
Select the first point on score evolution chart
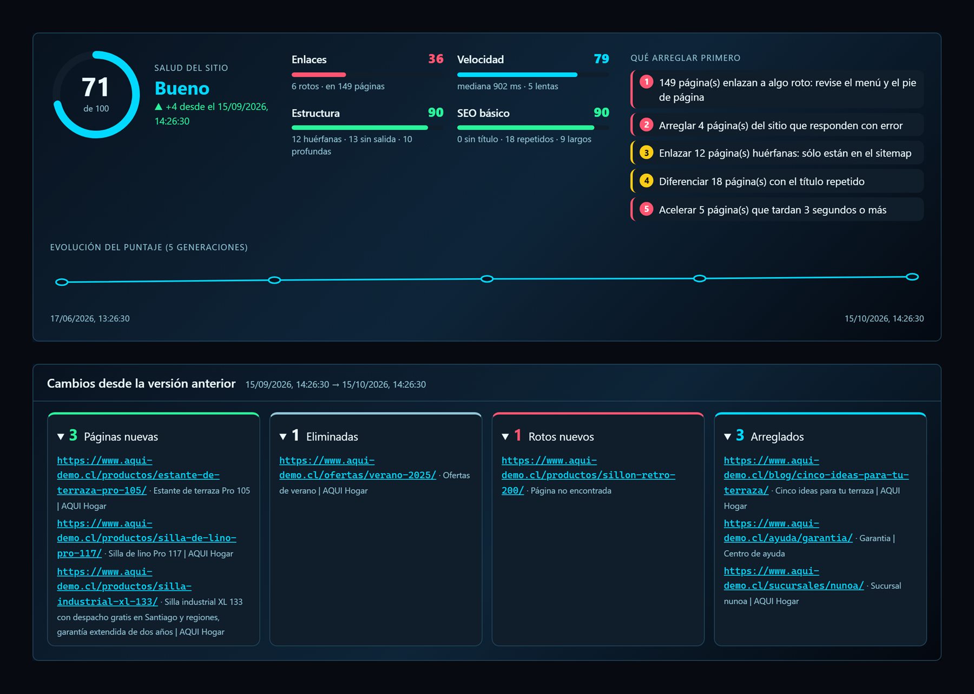tap(62, 282)
